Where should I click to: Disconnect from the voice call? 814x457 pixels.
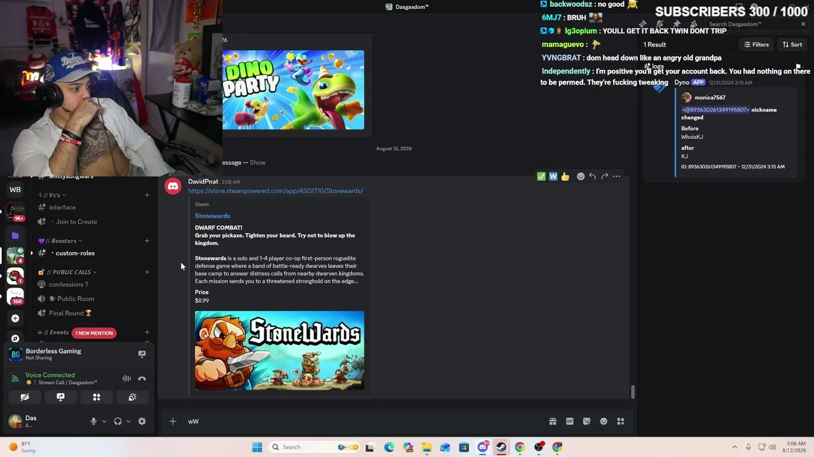(x=142, y=379)
